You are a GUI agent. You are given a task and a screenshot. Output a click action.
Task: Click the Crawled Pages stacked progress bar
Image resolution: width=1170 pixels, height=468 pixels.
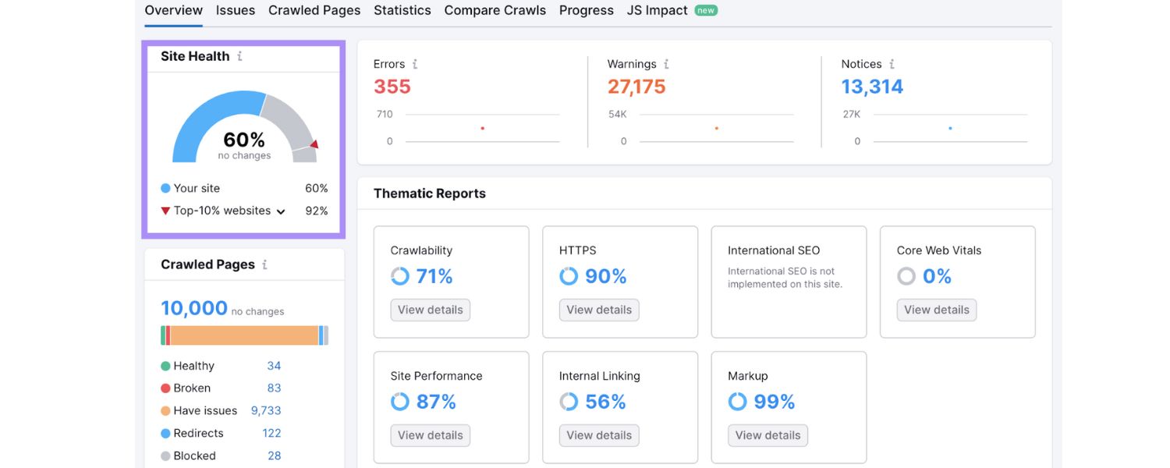244,334
